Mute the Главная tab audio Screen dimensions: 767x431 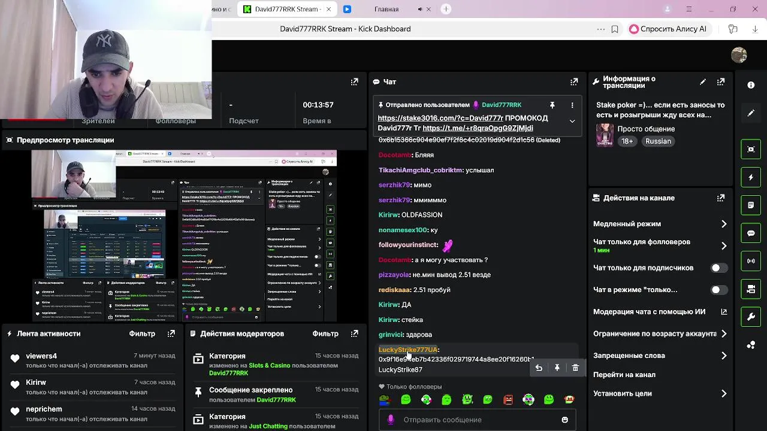click(420, 9)
